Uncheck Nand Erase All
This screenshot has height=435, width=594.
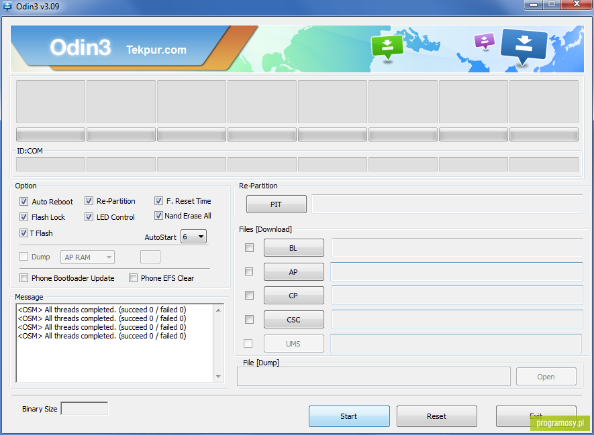click(x=158, y=216)
